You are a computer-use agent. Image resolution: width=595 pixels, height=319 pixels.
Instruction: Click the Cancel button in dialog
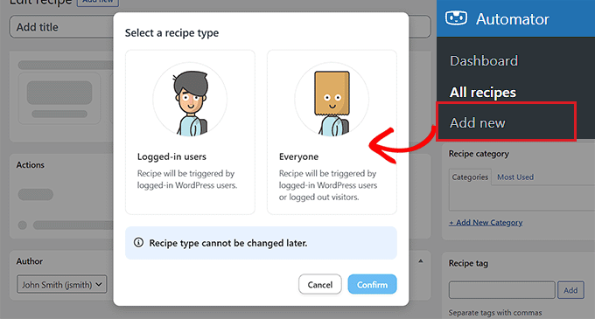(320, 285)
